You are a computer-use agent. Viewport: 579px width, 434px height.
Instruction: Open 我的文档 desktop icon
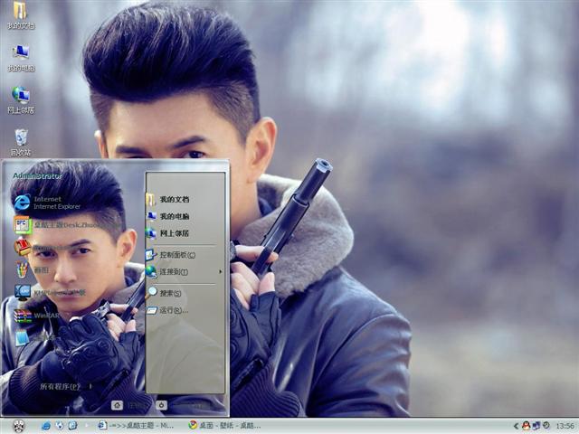[21, 15]
